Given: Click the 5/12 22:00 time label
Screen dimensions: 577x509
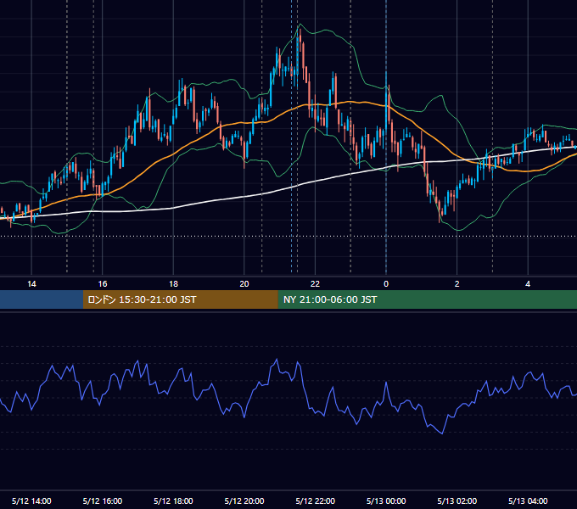Looking at the screenshot, I should pyautogui.click(x=316, y=501).
